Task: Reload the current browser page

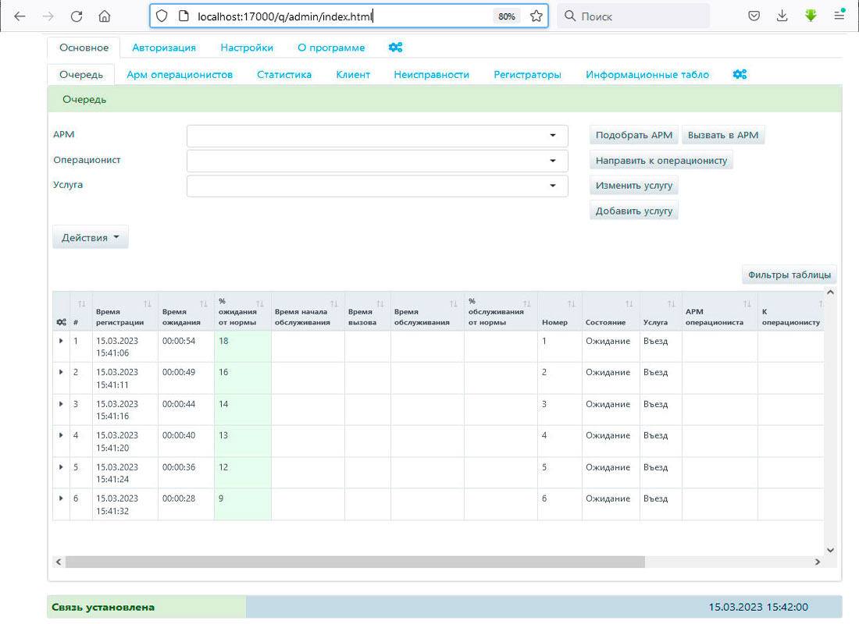Action: (x=77, y=16)
